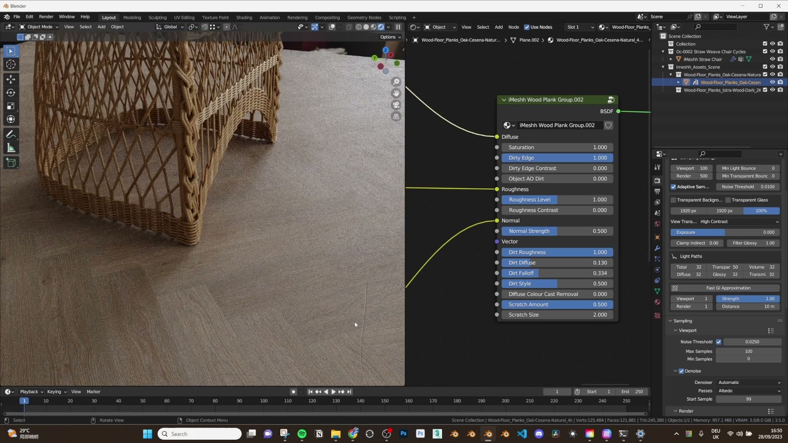788x443 pixels.
Task: Switch to the Scale tool
Action: tap(11, 106)
